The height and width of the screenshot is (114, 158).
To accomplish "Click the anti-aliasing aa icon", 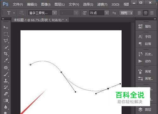I will [114, 13].
